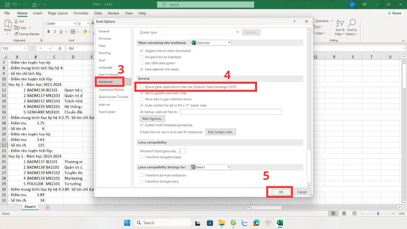Toggle Ask to update automatic links
Screen dimensions: 407x229
coord(142,93)
